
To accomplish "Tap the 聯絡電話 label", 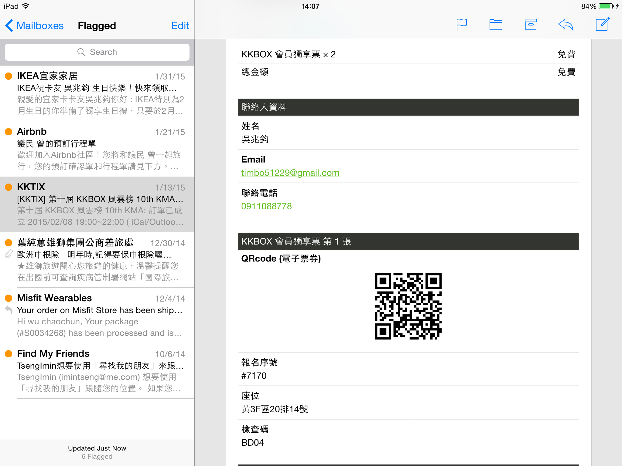I will [x=259, y=193].
